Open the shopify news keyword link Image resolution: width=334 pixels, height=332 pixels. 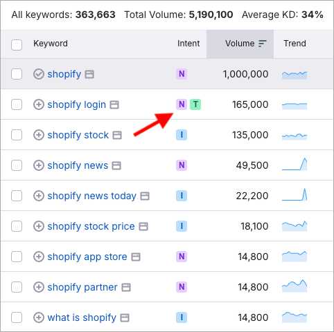tap(78, 166)
